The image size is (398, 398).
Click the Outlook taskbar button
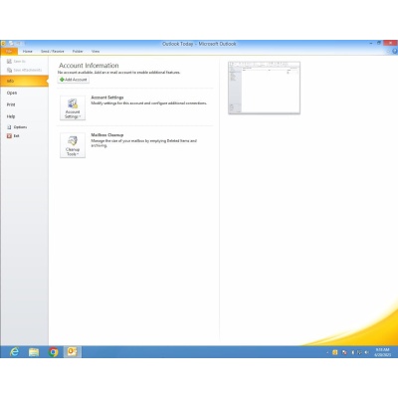click(73, 351)
